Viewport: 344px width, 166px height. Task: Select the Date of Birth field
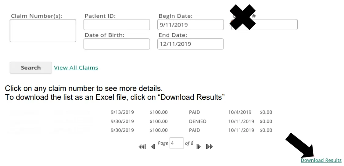pos(117,44)
